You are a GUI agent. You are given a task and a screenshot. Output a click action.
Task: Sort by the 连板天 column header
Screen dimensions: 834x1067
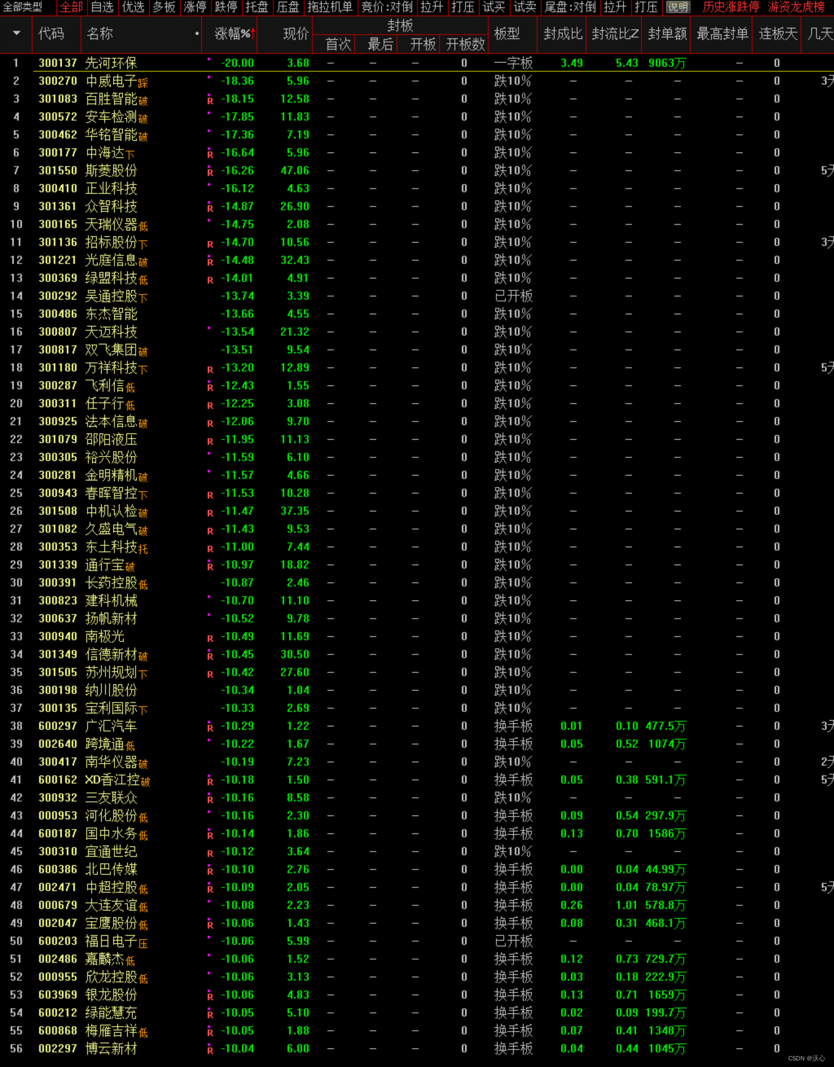(x=778, y=34)
